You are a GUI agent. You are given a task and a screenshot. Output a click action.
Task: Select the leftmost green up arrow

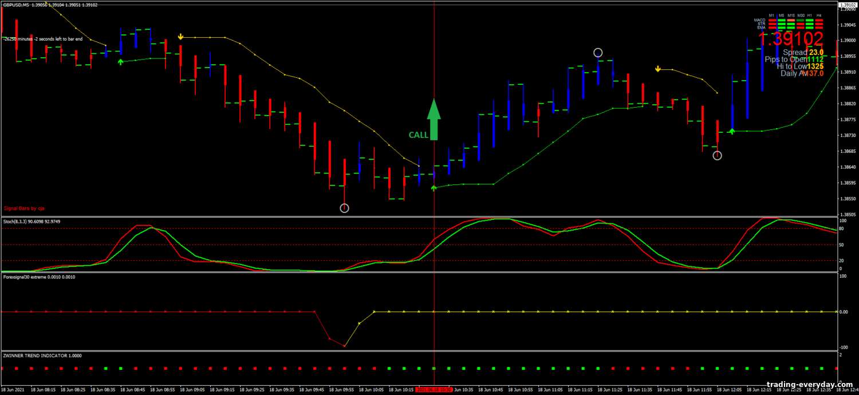pyautogui.click(x=120, y=61)
